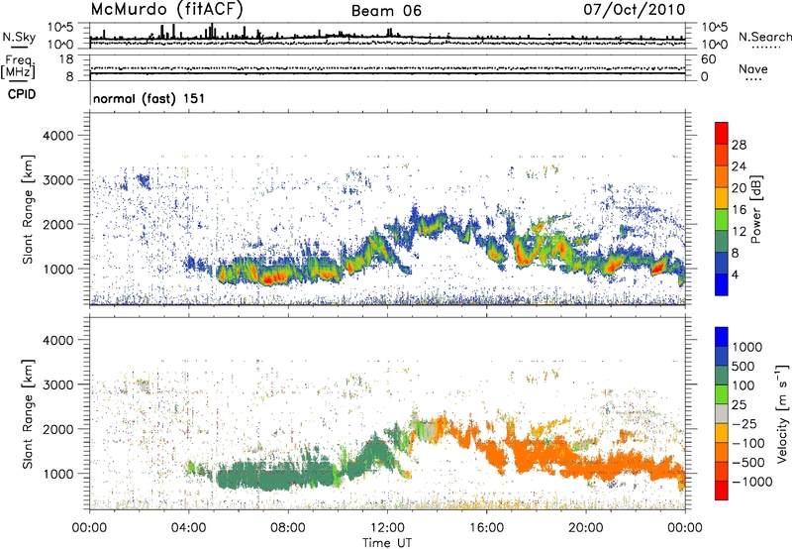Click the 12 value on power colorbar
Screen dimensions: 792x549
click(739, 232)
